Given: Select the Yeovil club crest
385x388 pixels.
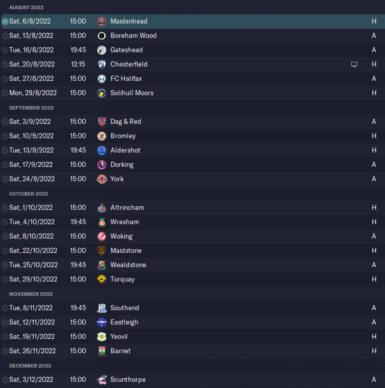Looking at the screenshot, I should point(102,336).
